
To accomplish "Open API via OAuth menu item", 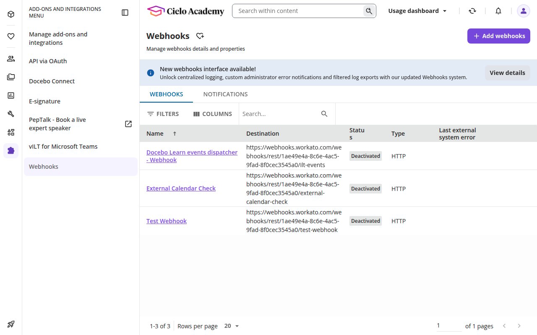I will (81, 61).
